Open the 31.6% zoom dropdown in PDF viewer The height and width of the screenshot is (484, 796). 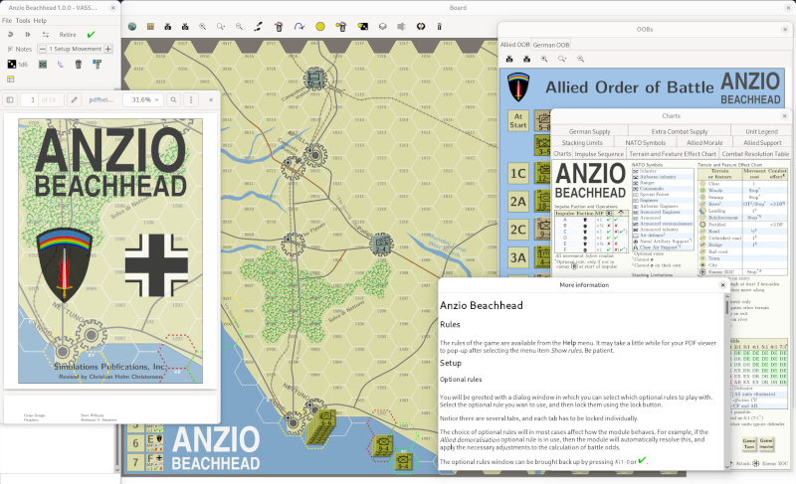point(143,99)
